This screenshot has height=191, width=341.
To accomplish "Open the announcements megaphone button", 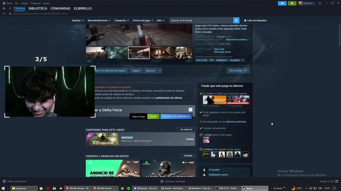I will tap(282, 3).
